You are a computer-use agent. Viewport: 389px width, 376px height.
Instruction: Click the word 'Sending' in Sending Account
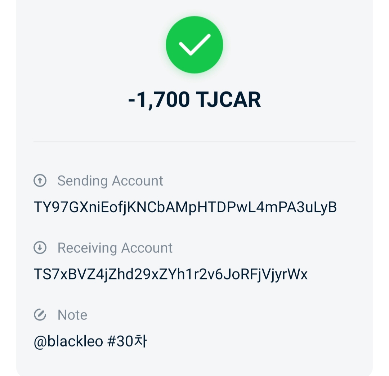coord(82,181)
